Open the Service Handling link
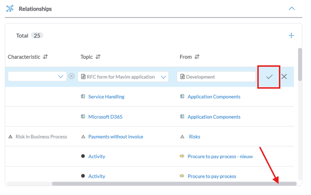 pos(106,97)
